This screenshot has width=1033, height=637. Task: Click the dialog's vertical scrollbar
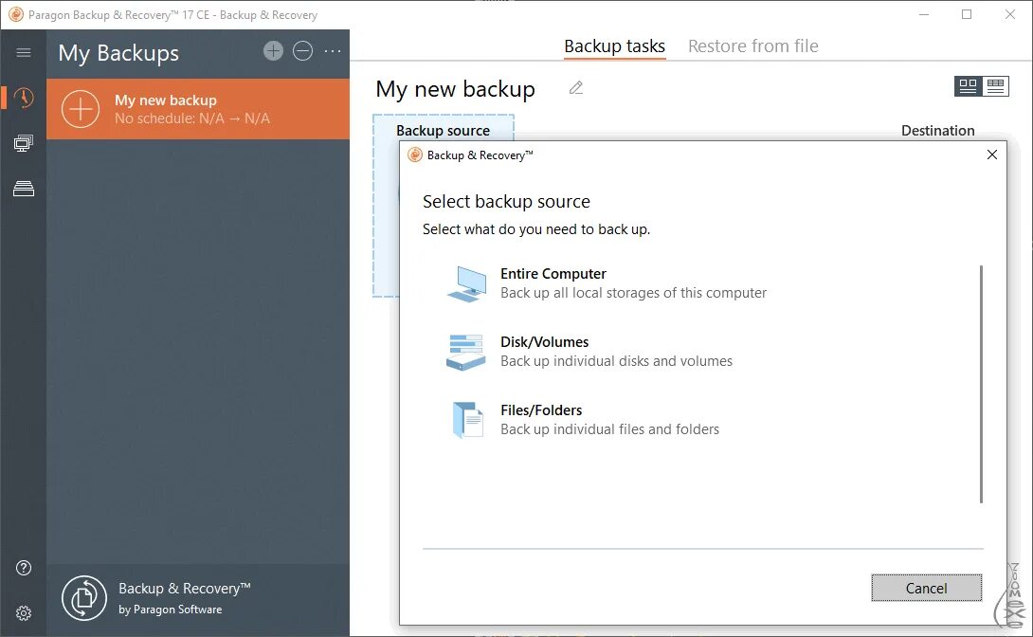[981, 384]
